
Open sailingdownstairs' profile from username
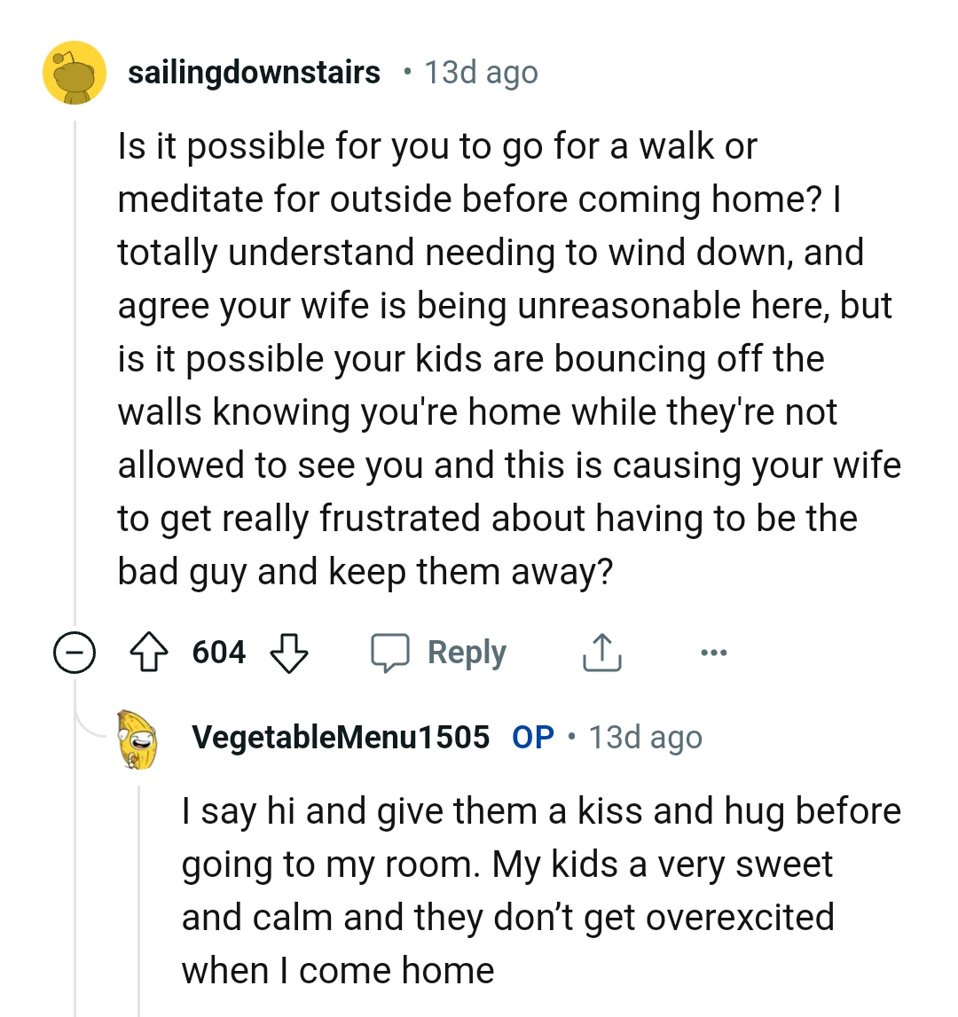tap(254, 72)
